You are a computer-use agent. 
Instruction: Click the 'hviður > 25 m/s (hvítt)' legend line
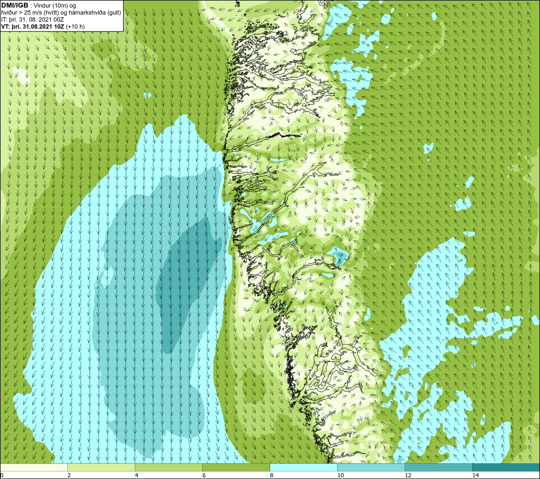tap(62, 13)
